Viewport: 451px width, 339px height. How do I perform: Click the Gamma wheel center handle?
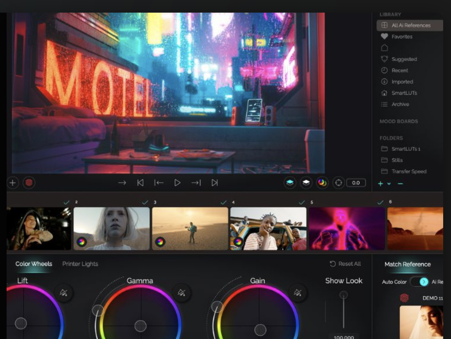point(141,326)
